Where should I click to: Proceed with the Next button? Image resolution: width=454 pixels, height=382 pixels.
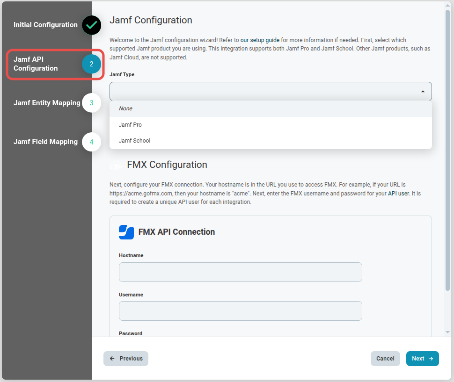[x=422, y=359]
